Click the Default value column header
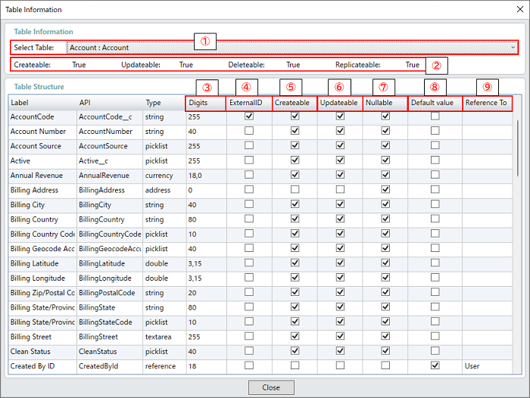Viewport: 530px width, 398px height. click(x=435, y=103)
